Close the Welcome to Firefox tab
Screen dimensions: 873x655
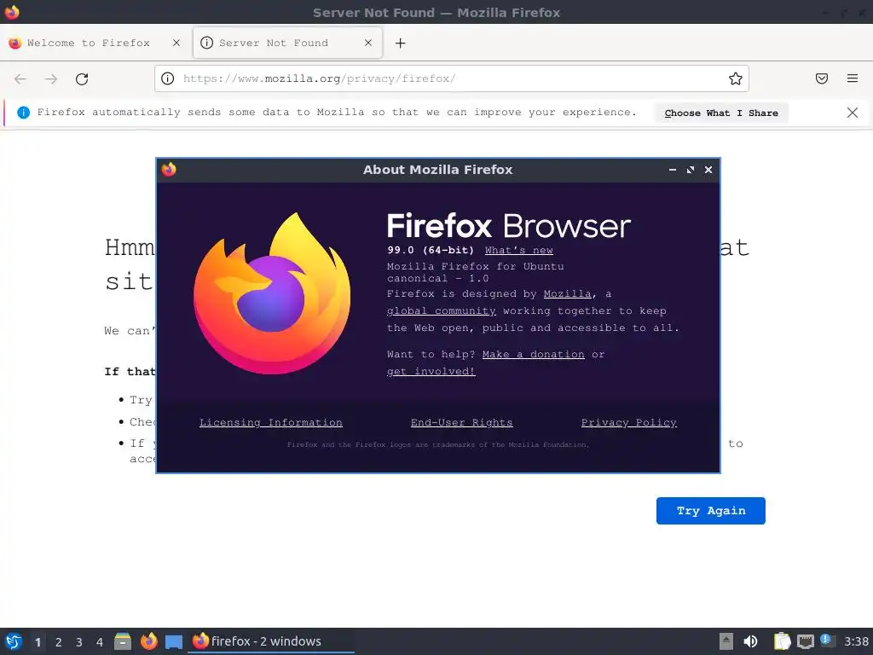pyautogui.click(x=176, y=43)
